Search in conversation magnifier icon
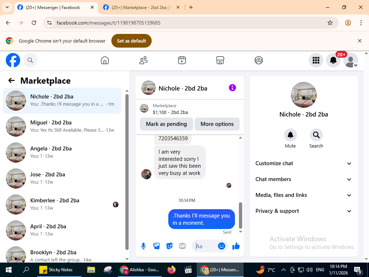This screenshot has height=277, width=369. click(x=316, y=135)
